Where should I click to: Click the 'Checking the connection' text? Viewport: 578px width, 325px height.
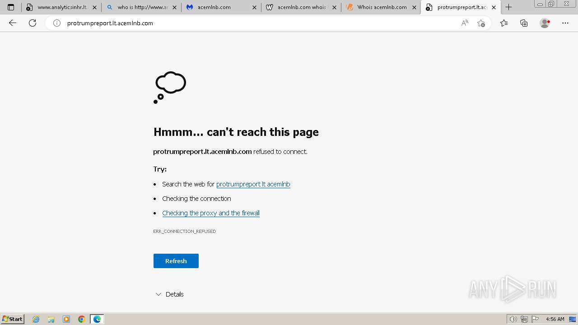pyautogui.click(x=196, y=199)
